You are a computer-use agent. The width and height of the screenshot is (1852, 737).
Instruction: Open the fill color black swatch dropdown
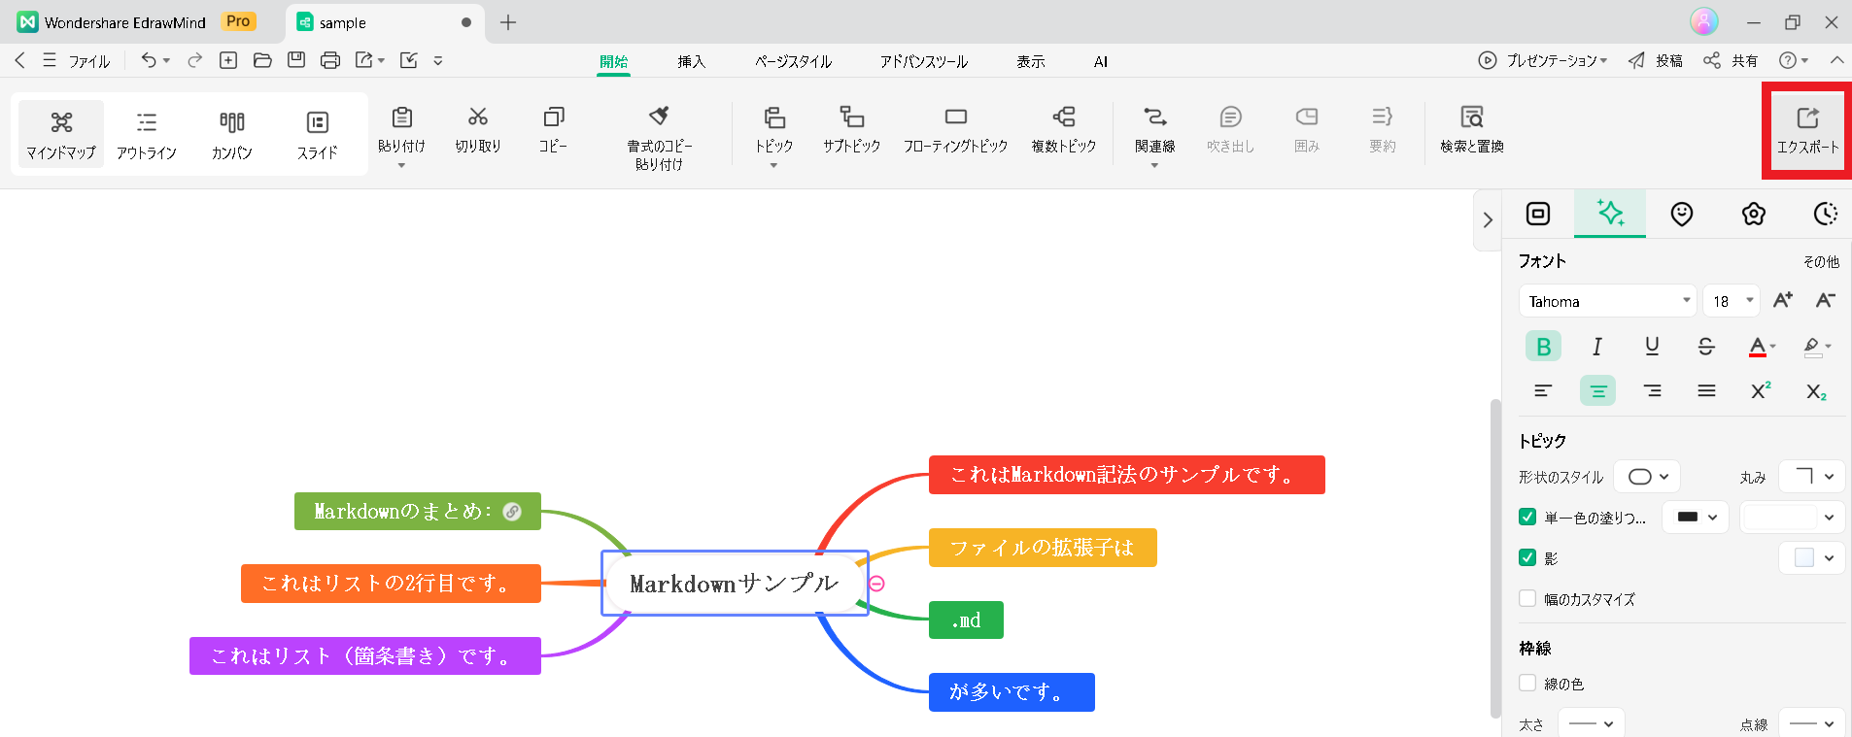(1696, 518)
